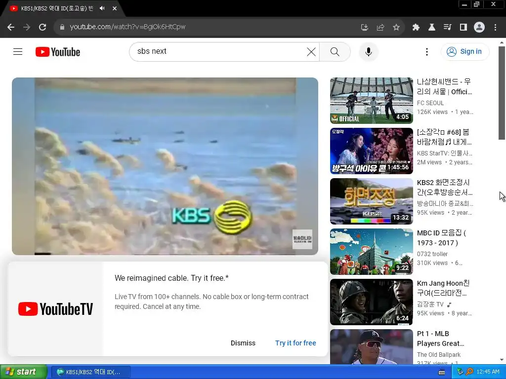Open the media control icon in the toolbar
The height and width of the screenshot is (379, 506).
(x=448, y=28)
